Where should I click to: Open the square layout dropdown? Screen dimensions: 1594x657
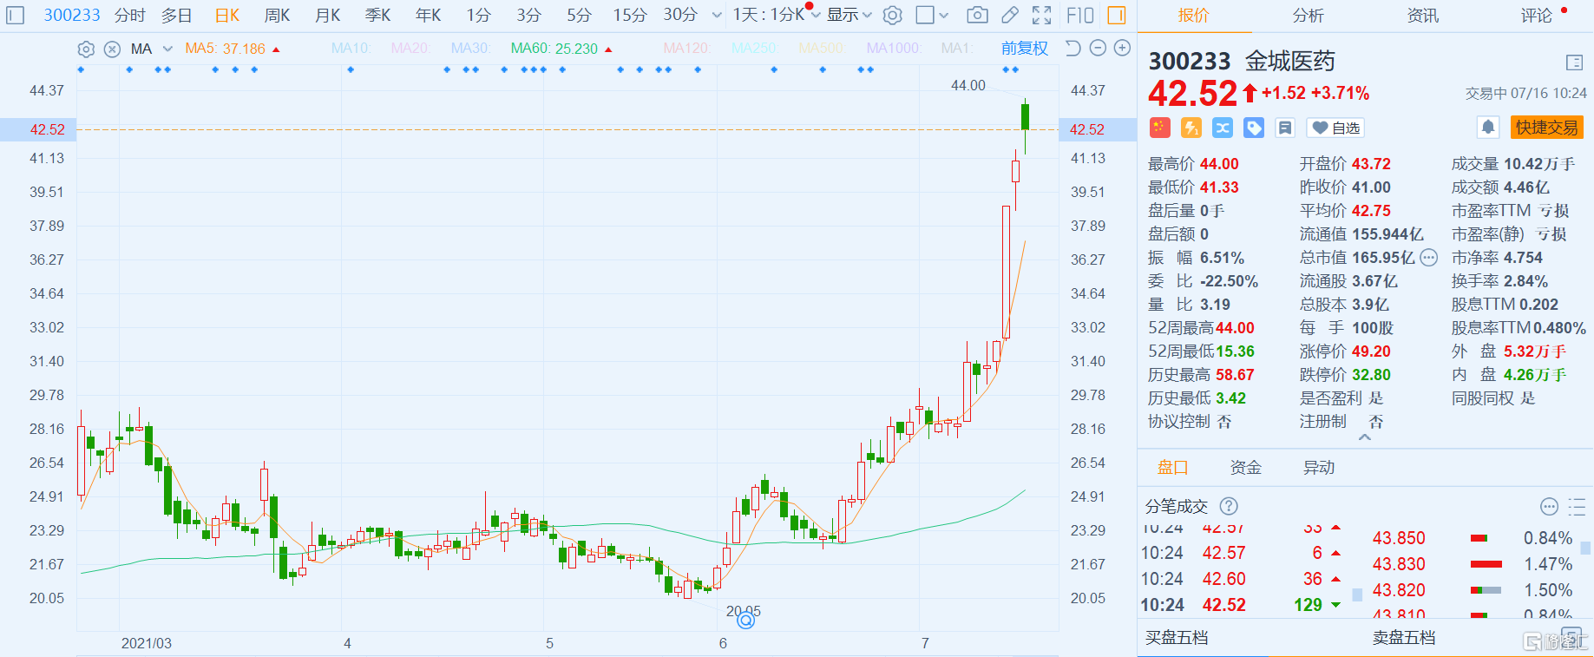coord(933,15)
